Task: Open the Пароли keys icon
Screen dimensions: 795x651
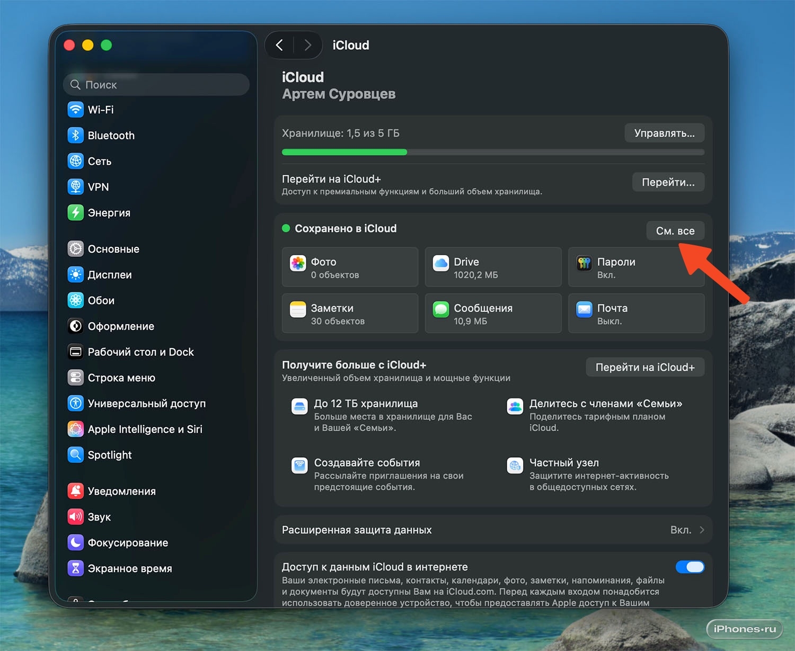Action: tap(584, 263)
